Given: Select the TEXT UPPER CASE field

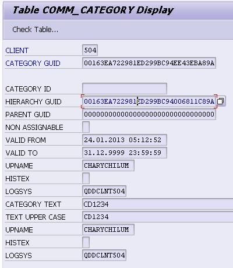Looking at the screenshot, I should point(157,217).
